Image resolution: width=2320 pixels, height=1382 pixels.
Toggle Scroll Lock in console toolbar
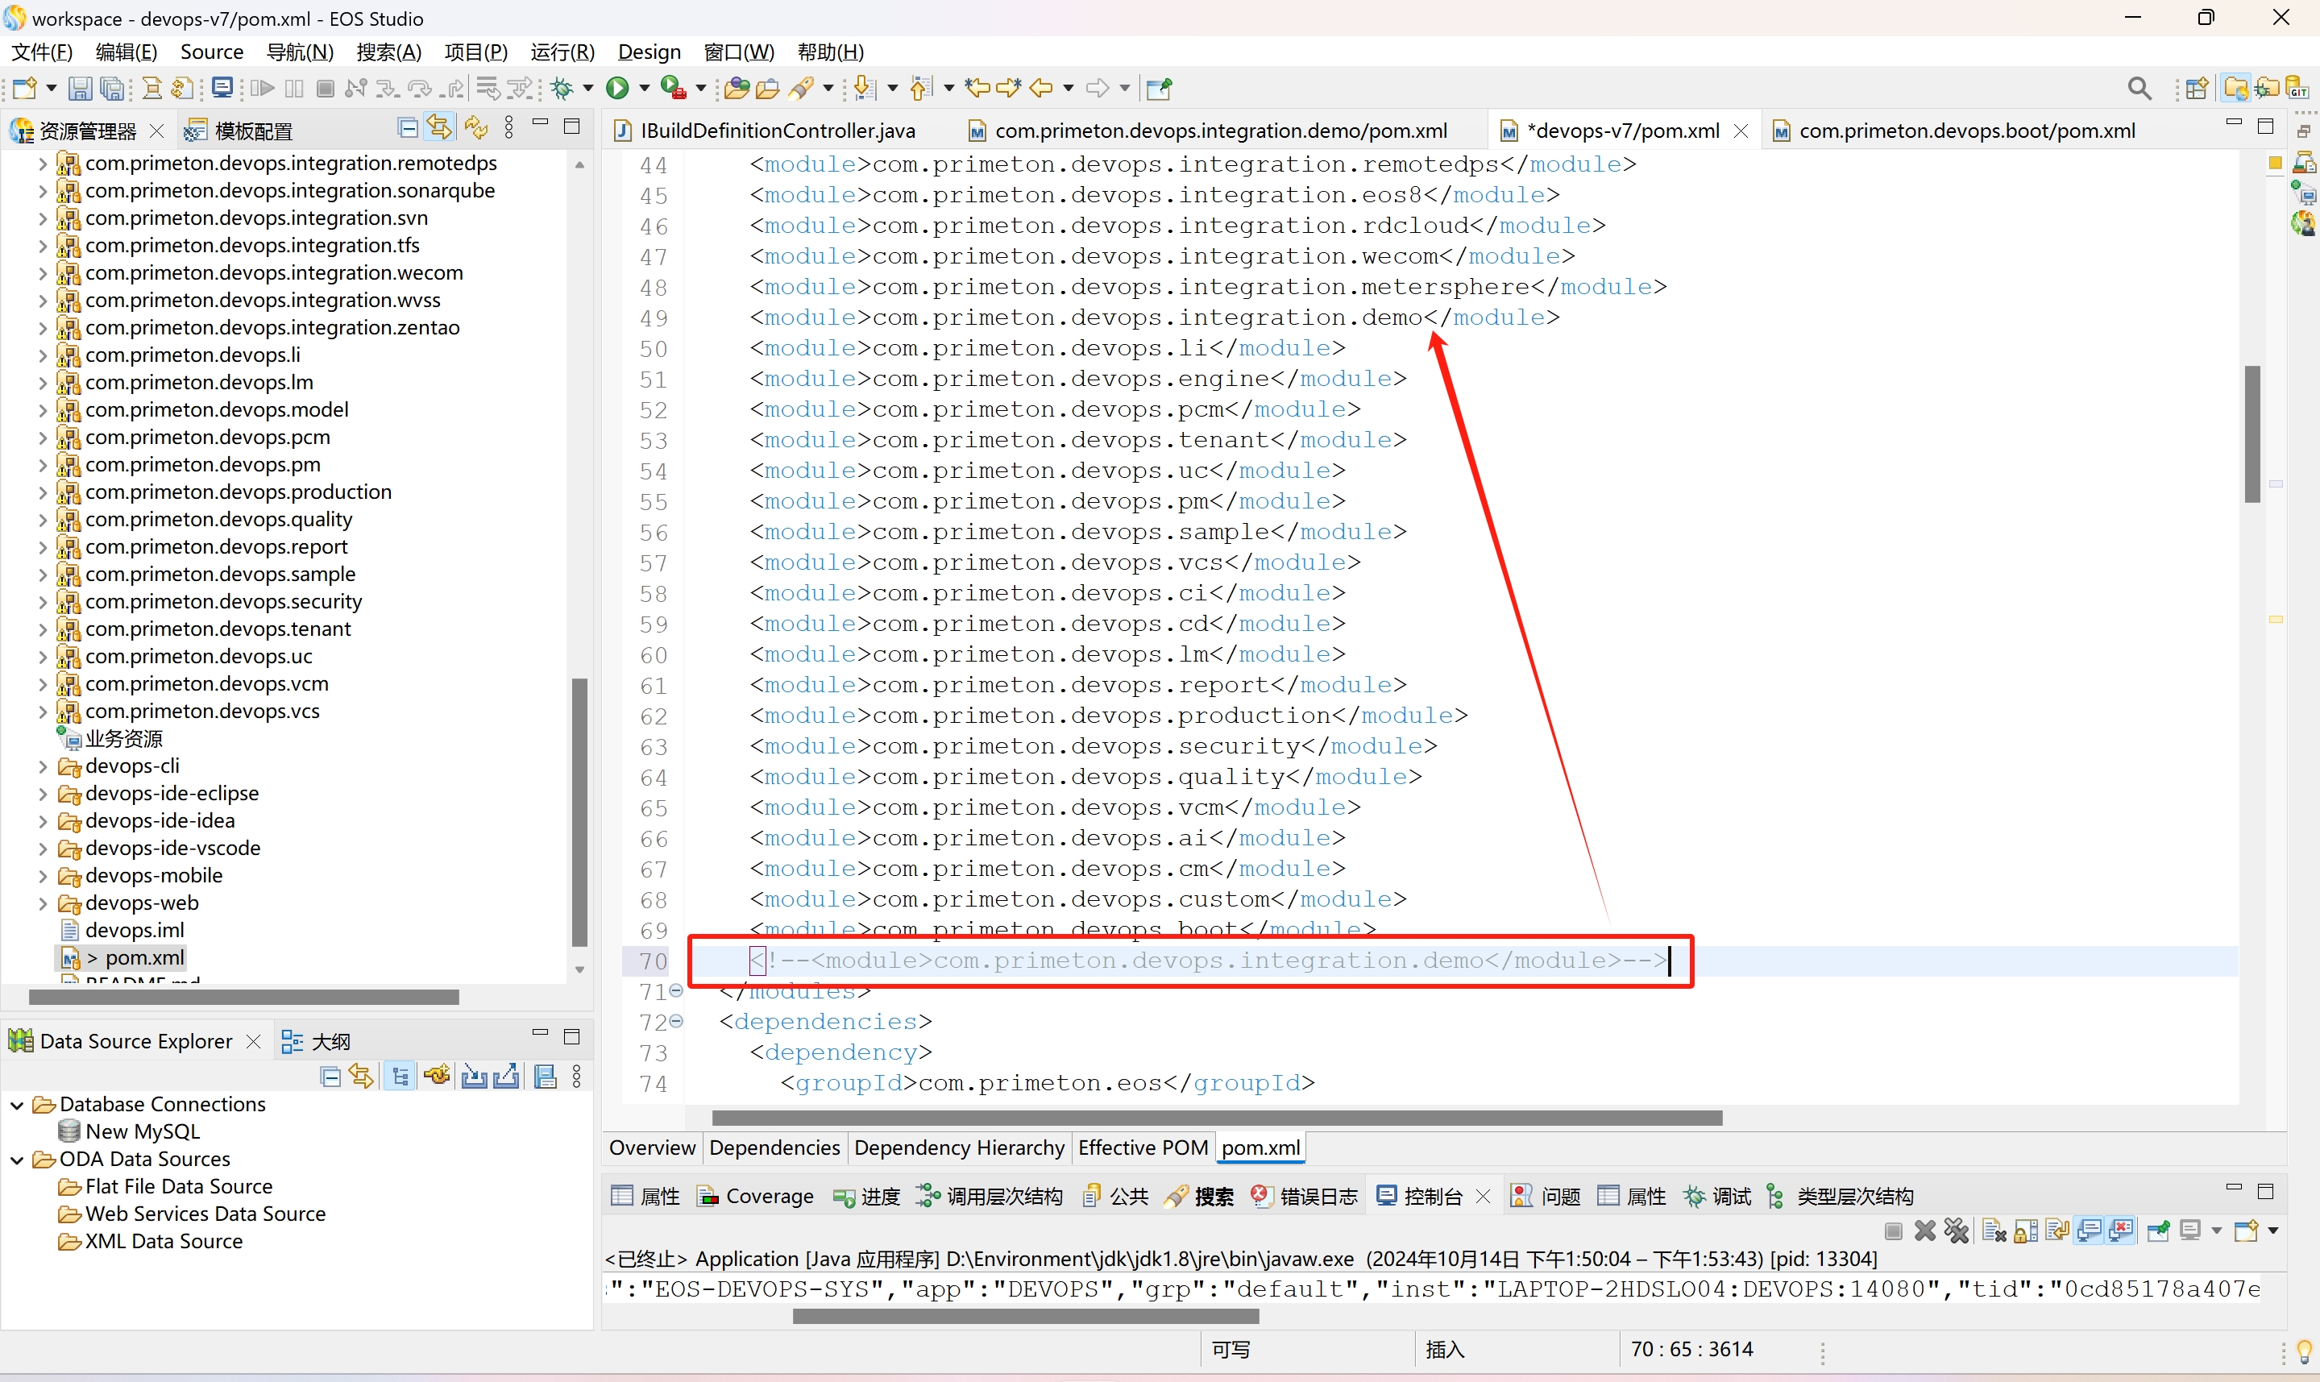(x=2026, y=1231)
